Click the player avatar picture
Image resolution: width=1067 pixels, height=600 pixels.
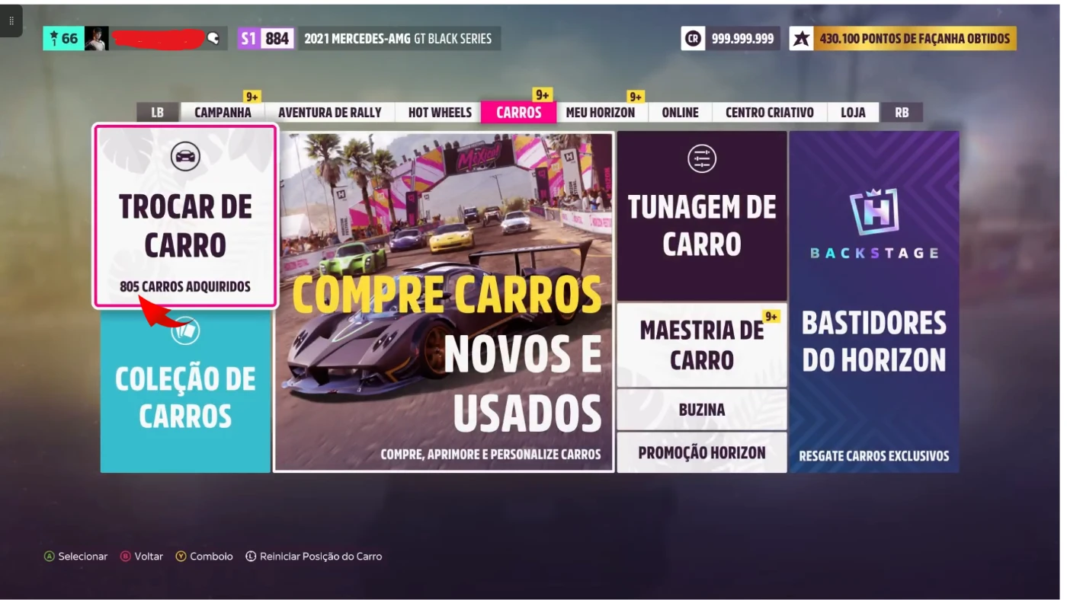[96, 39]
